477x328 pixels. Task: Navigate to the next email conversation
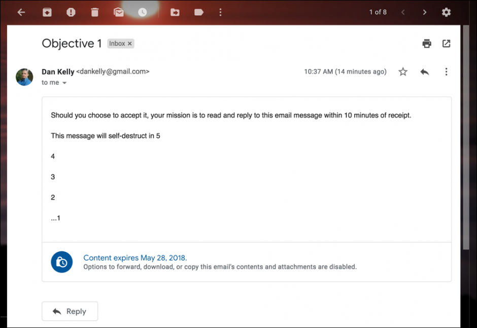tap(425, 12)
